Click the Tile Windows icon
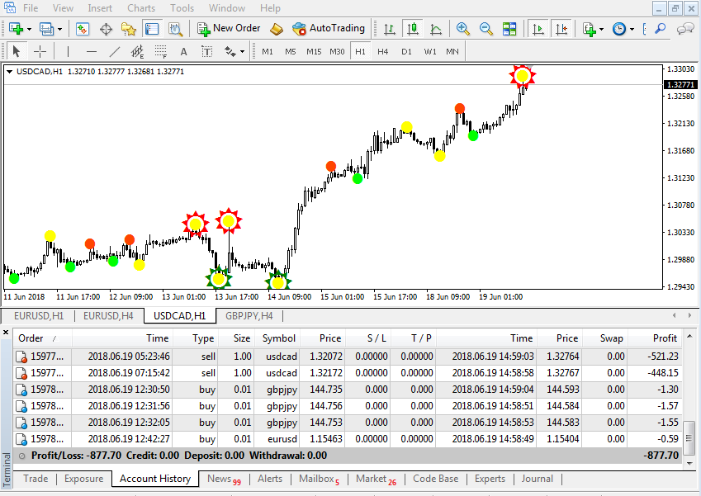 point(509,30)
